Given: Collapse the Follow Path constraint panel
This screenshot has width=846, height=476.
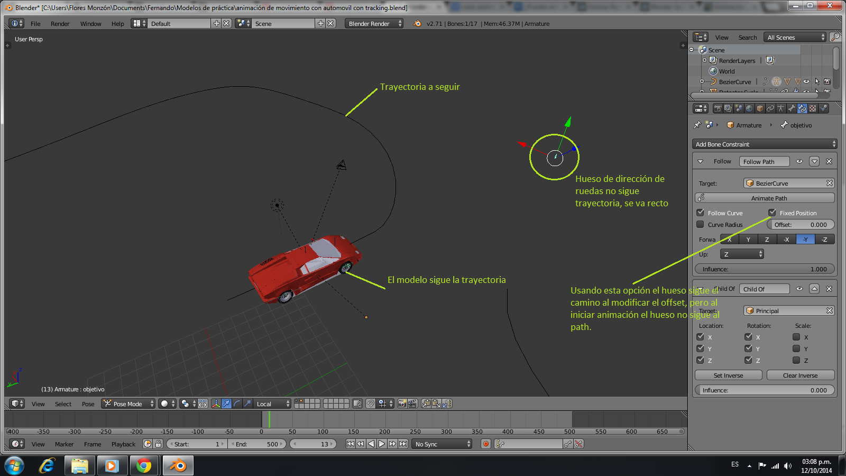Looking at the screenshot, I should (x=701, y=161).
